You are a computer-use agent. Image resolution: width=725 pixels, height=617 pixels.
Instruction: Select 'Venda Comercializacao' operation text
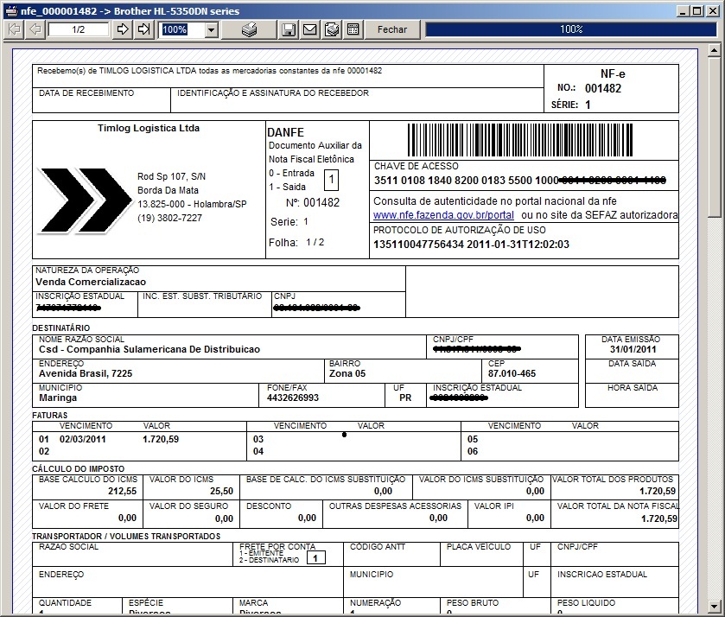click(91, 282)
